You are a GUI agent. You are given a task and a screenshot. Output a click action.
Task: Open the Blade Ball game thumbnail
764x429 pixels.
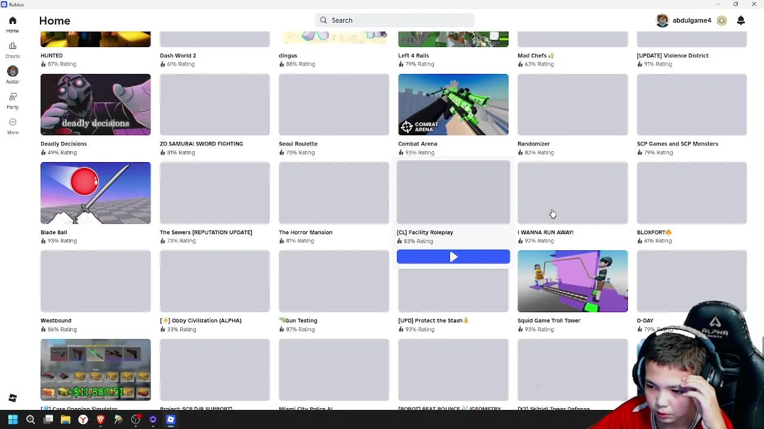coord(95,192)
